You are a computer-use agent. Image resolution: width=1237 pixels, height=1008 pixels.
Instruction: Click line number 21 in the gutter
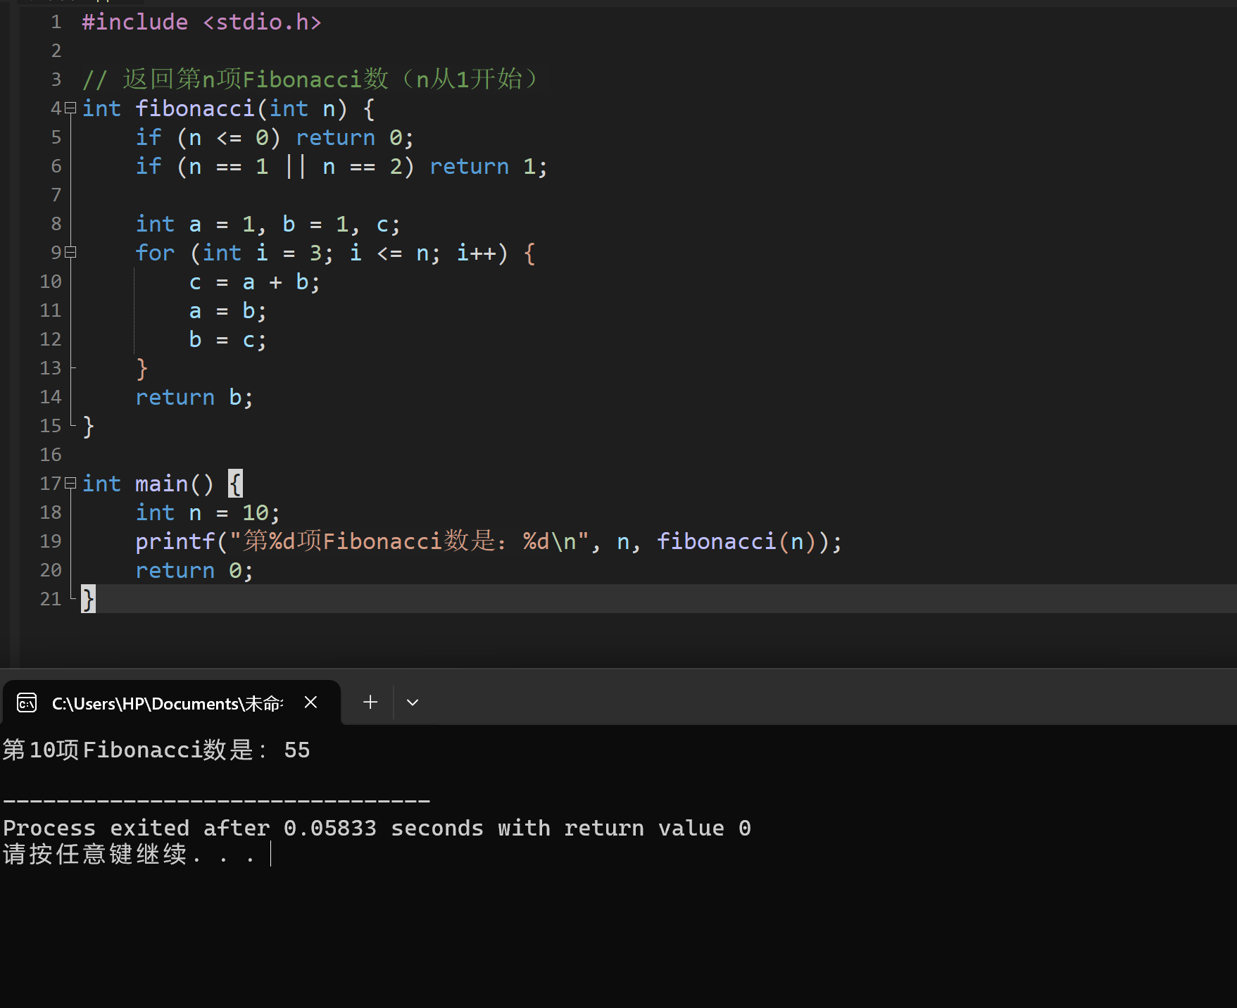[51, 599]
